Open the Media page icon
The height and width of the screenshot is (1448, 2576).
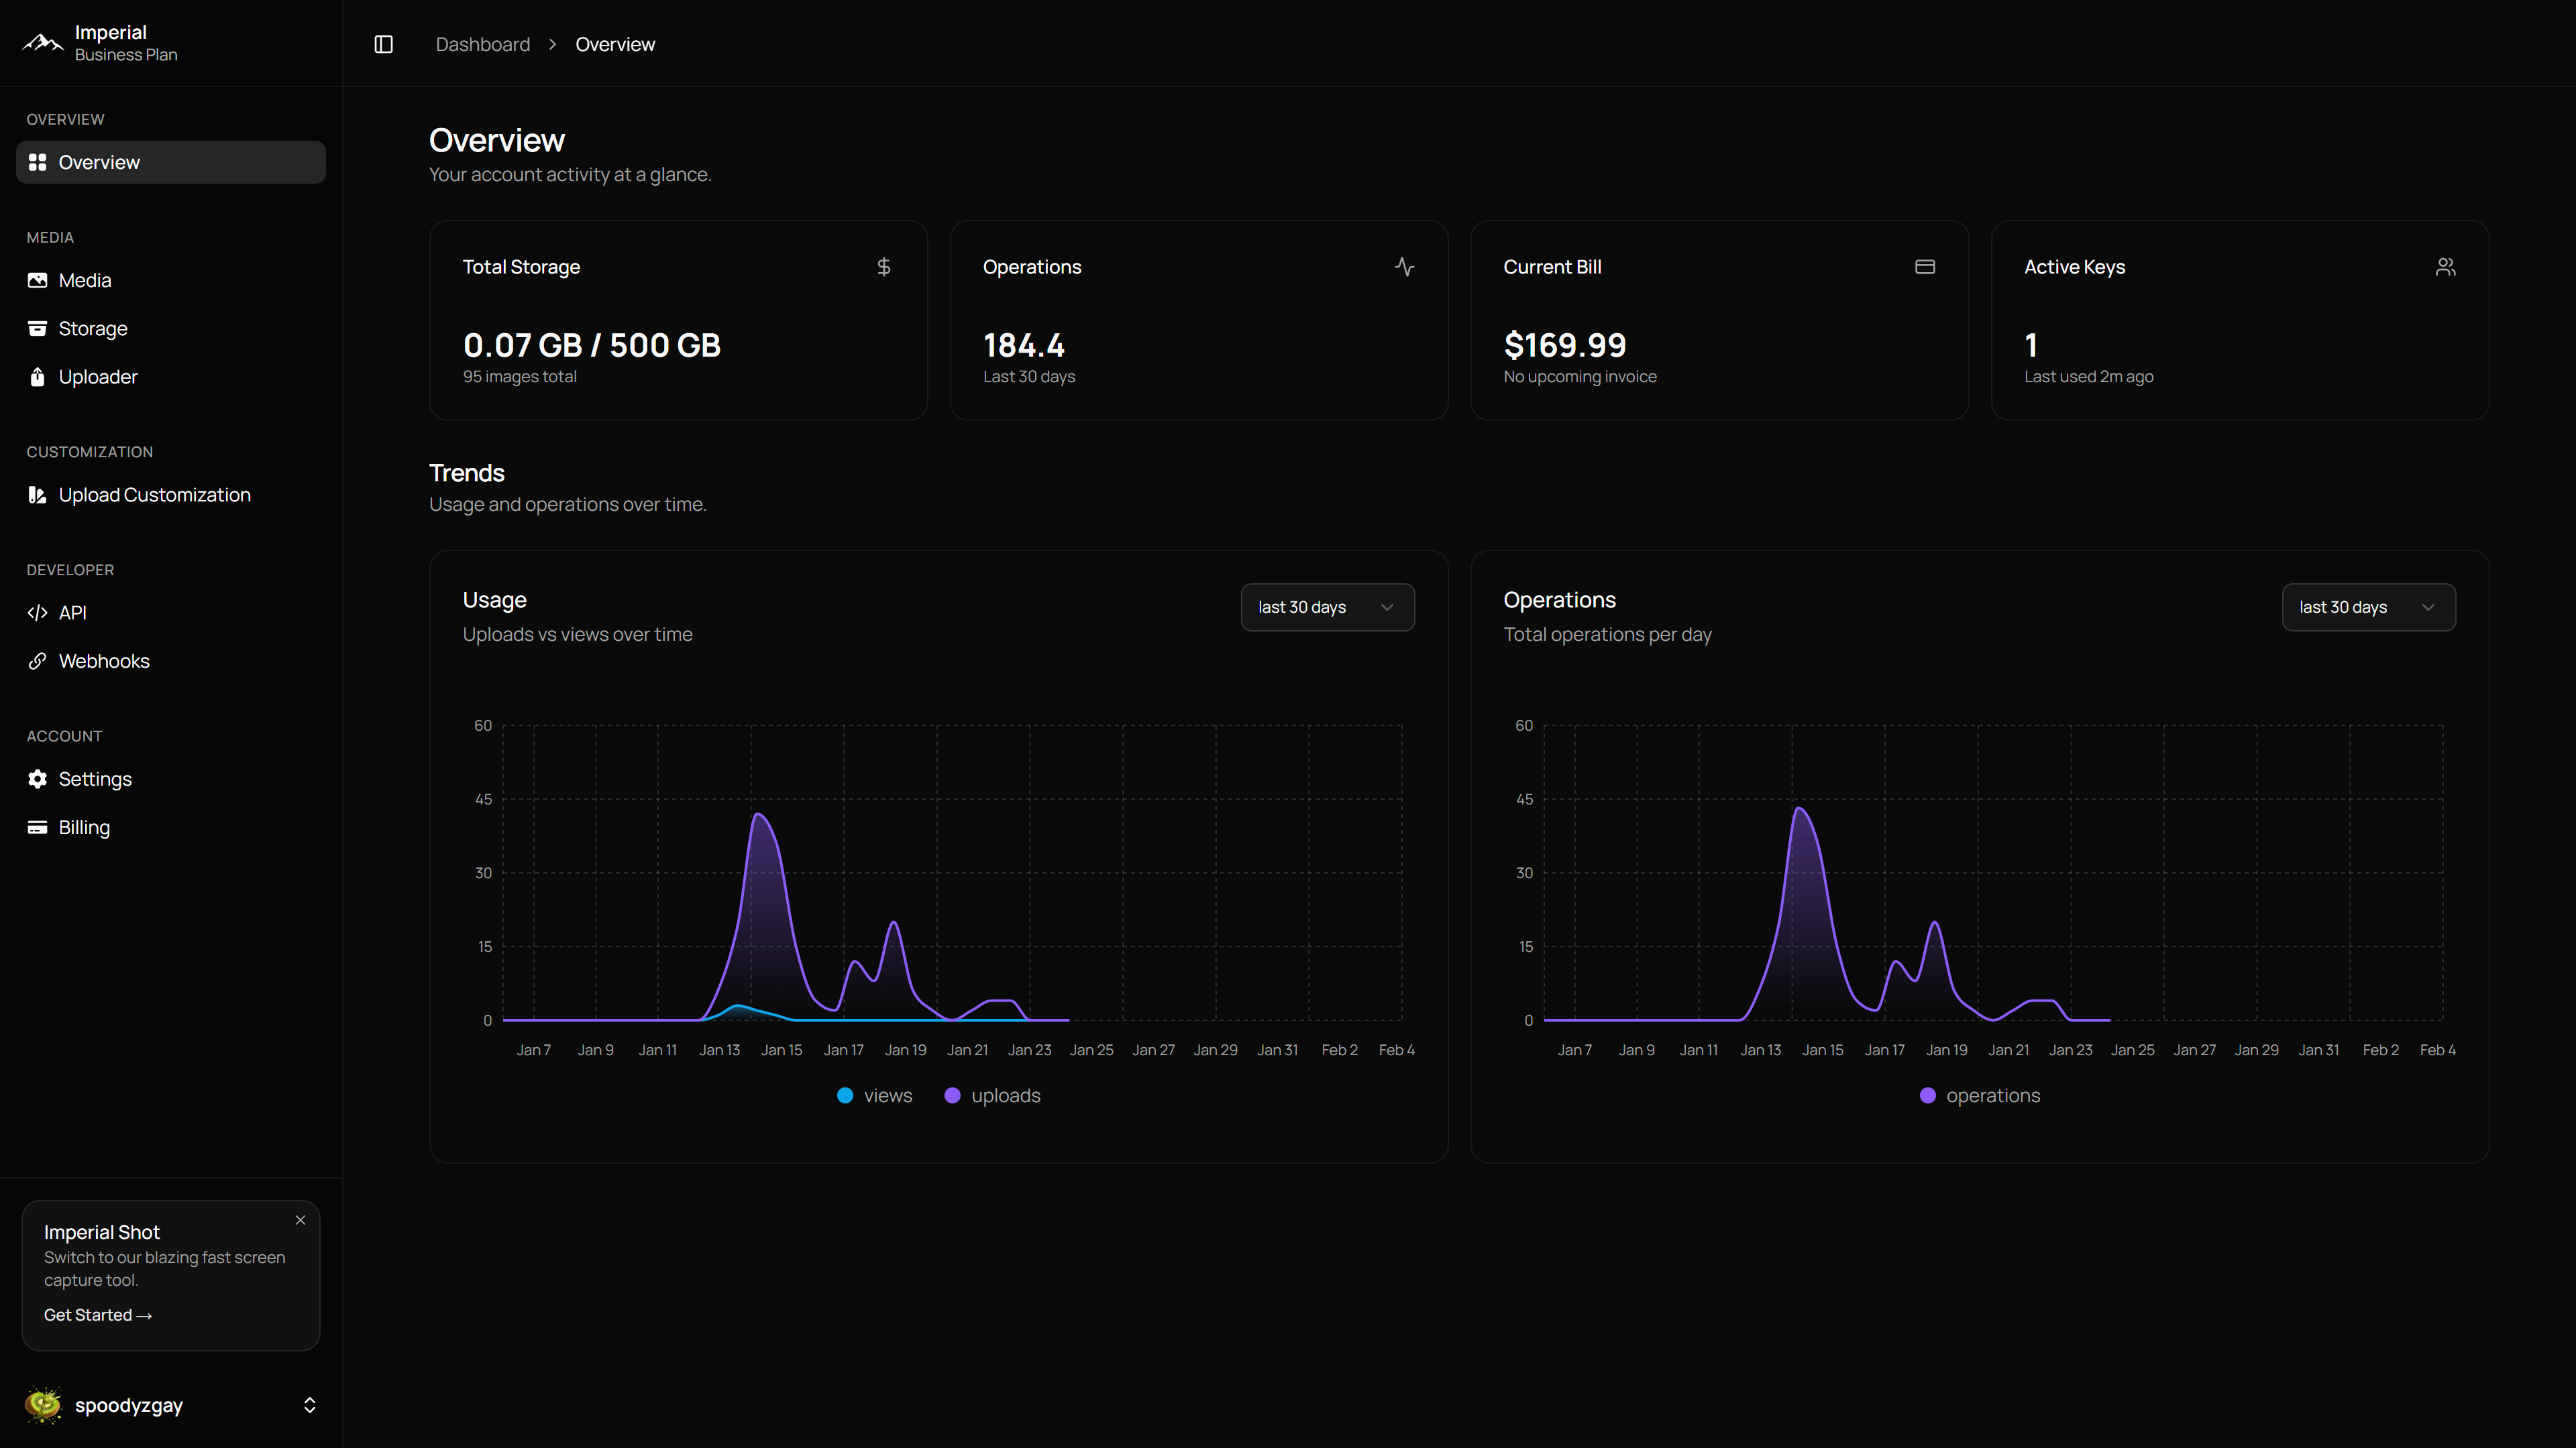pyautogui.click(x=37, y=281)
